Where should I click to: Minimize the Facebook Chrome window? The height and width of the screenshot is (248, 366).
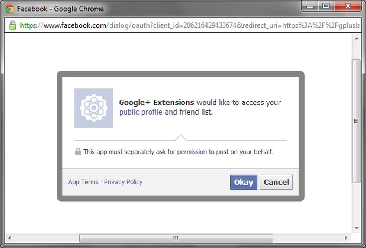[x=311, y=6]
